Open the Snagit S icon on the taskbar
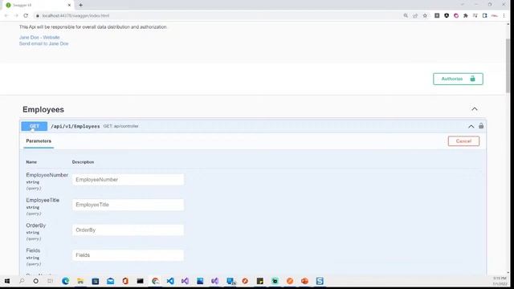This screenshot has height=289, width=514. point(320,281)
